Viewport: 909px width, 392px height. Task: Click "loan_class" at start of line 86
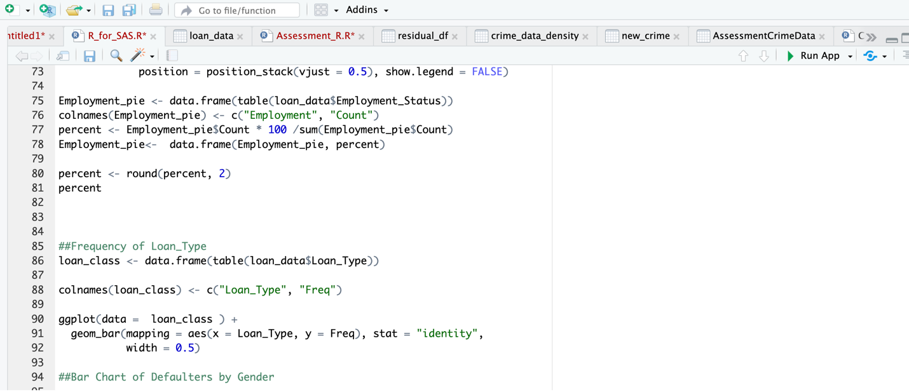[x=89, y=260]
